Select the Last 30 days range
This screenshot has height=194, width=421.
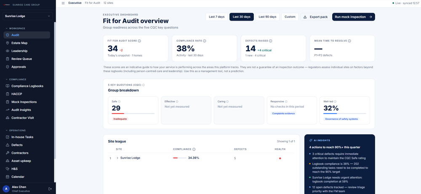tap(241, 17)
